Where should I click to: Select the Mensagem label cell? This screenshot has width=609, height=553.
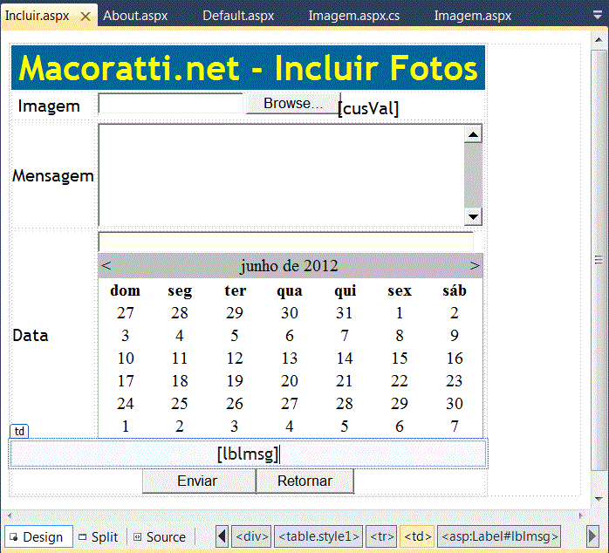(53, 176)
